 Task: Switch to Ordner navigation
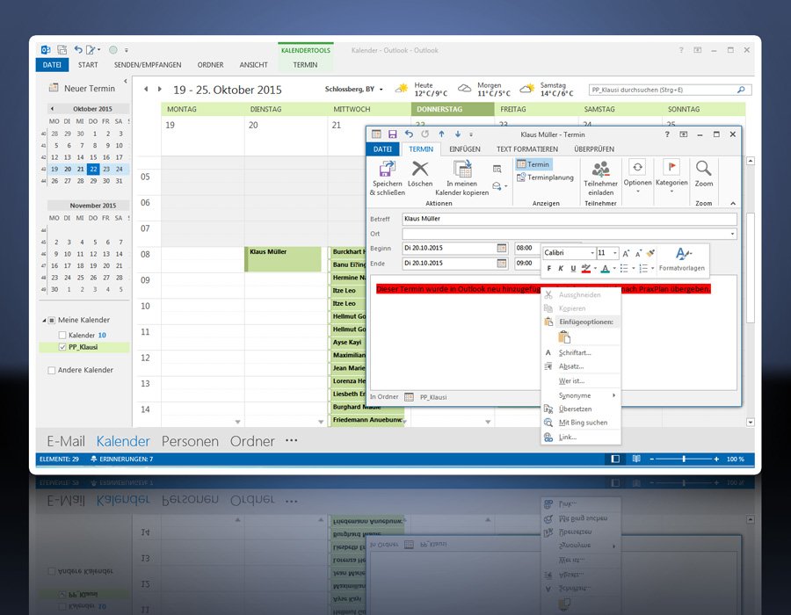252,441
